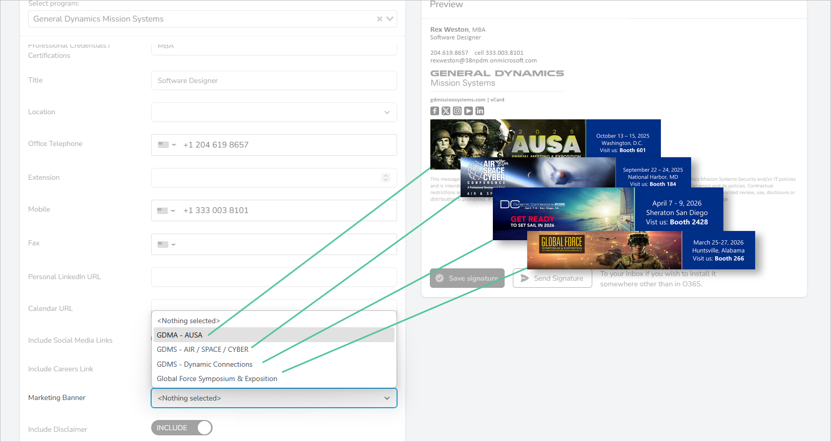
Task: Open the Fax country flag selector
Action: pyautogui.click(x=167, y=245)
